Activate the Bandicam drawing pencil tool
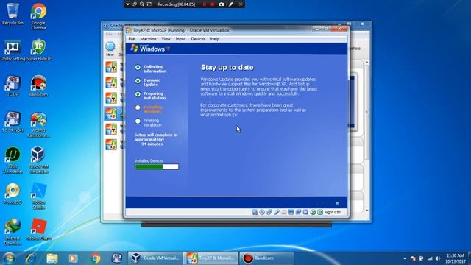The height and width of the screenshot is (265, 471). pyautogui.click(x=230, y=4)
